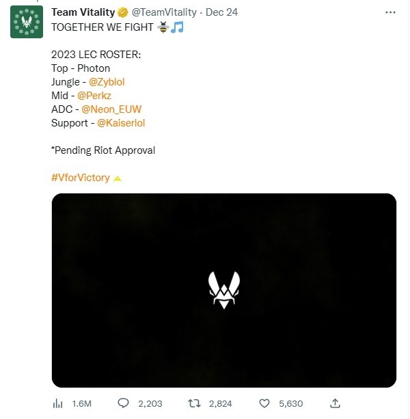
Task: Click the Team Vitality display name
Action: [x=83, y=12]
